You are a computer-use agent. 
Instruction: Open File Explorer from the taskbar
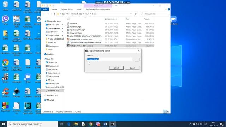tap(76, 124)
